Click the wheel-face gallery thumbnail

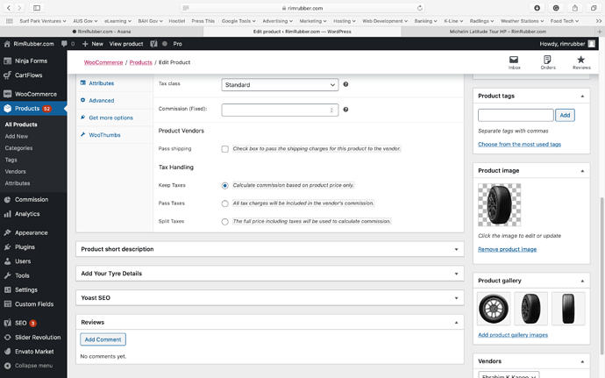[494, 309]
